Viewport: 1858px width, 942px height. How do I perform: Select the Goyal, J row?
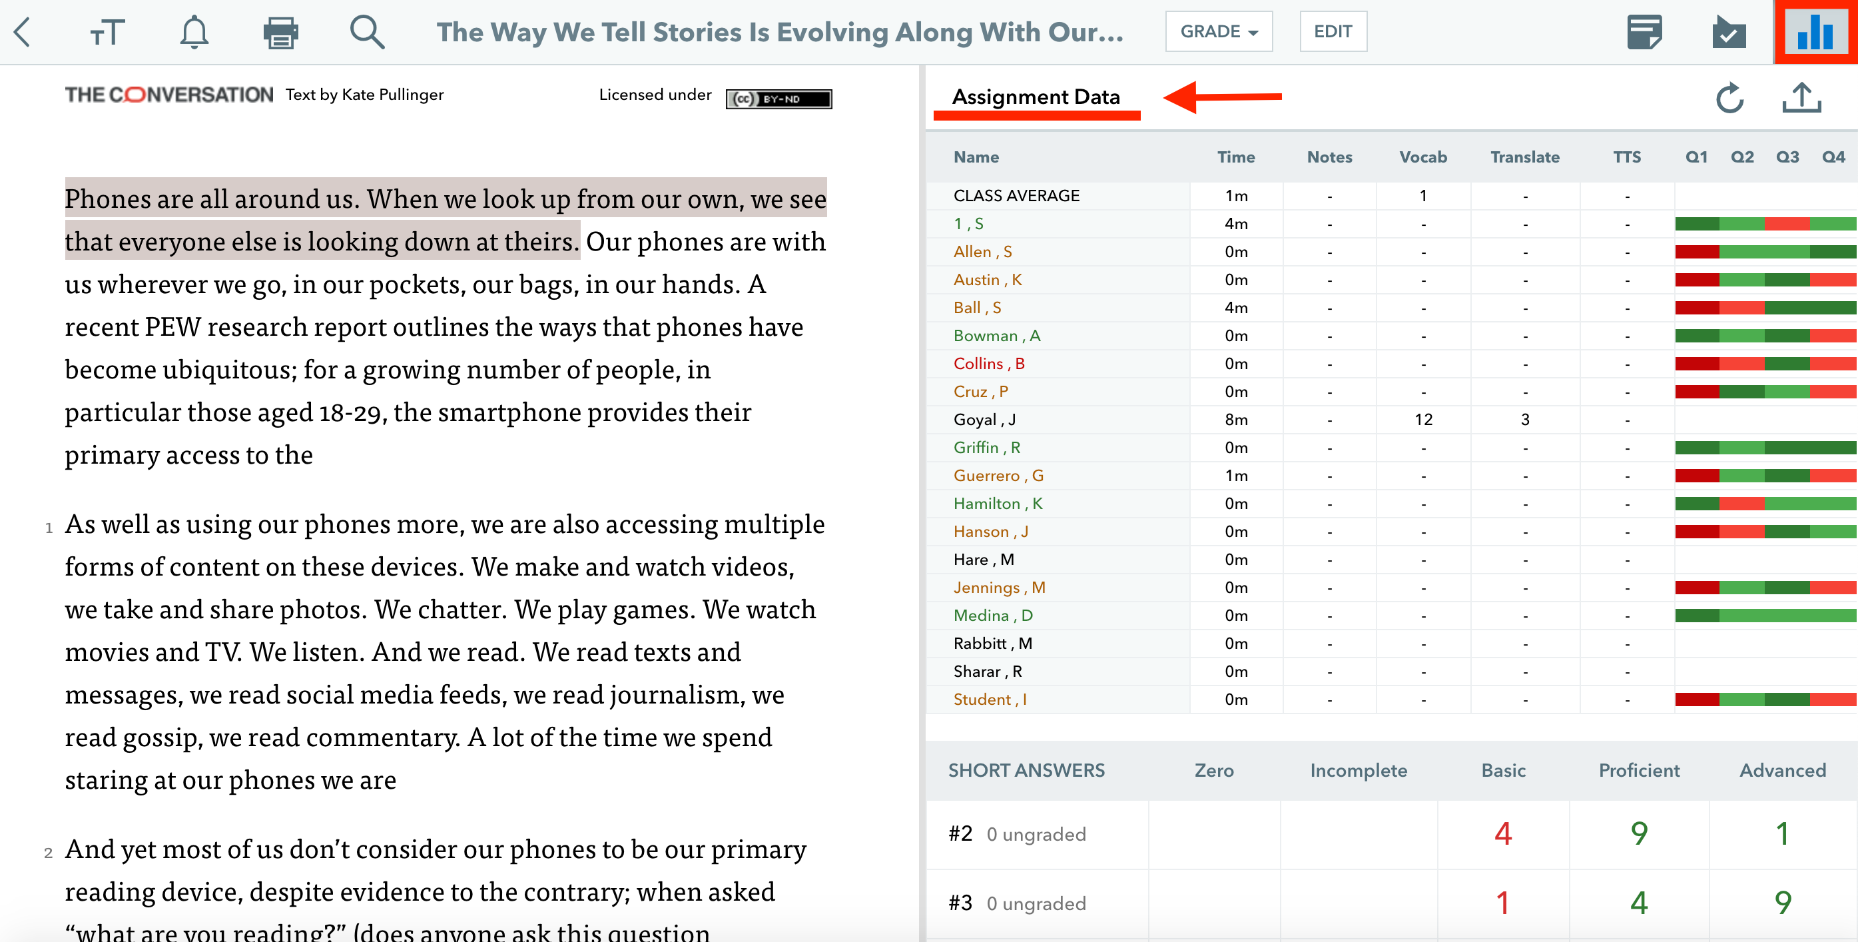[x=1391, y=420]
